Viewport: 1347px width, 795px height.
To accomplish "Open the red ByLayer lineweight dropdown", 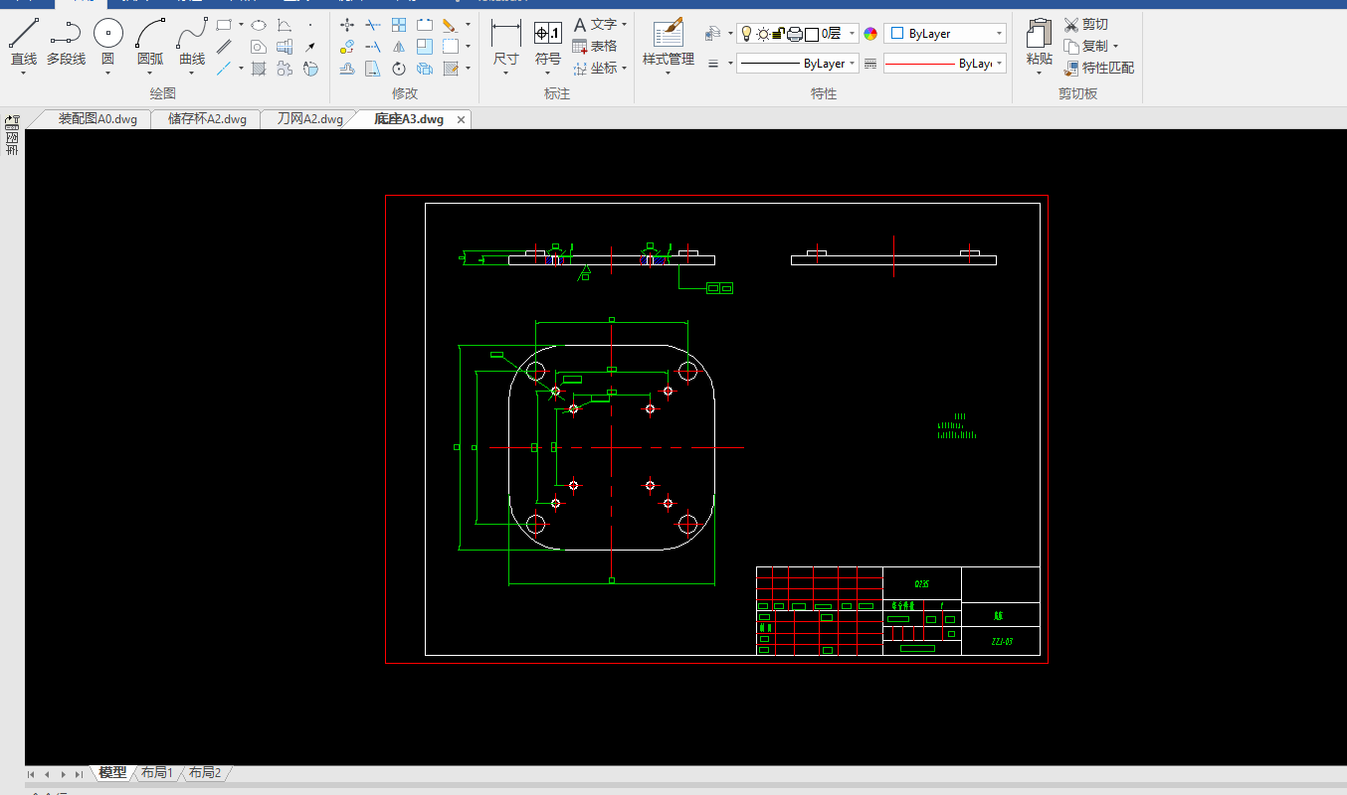I will 945,63.
